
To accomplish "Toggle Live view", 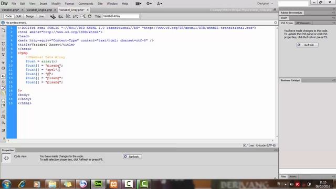I will 41,16.
